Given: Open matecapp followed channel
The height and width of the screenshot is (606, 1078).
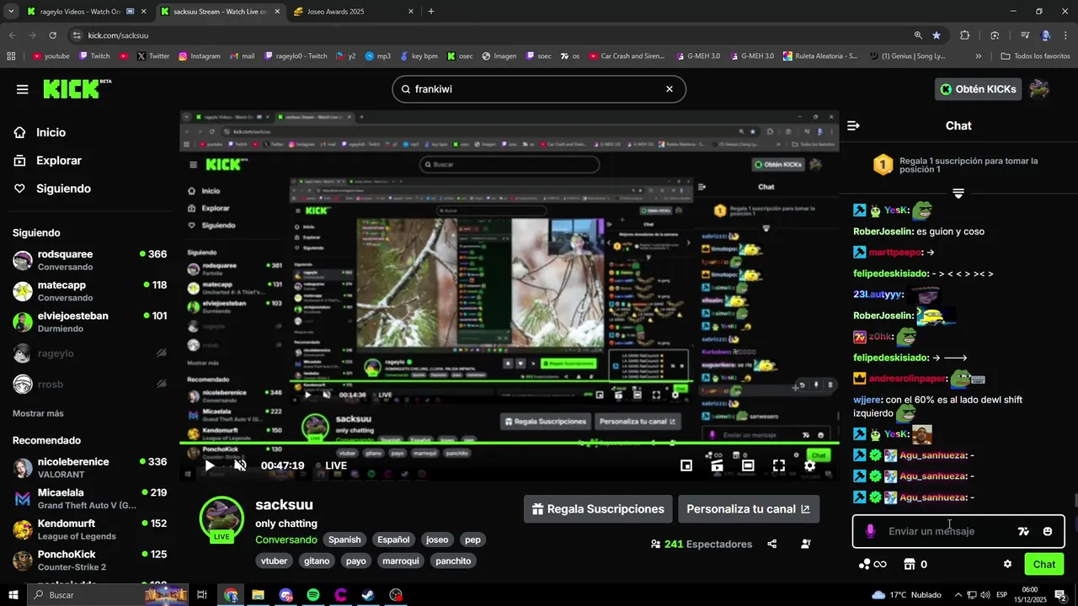Looking at the screenshot, I should tap(89, 291).
